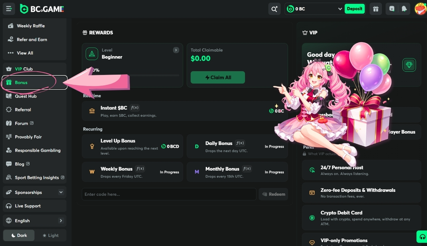The height and width of the screenshot is (246, 427).
Task: Click the Beginner level triangle icon
Action: (x=92, y=54)
